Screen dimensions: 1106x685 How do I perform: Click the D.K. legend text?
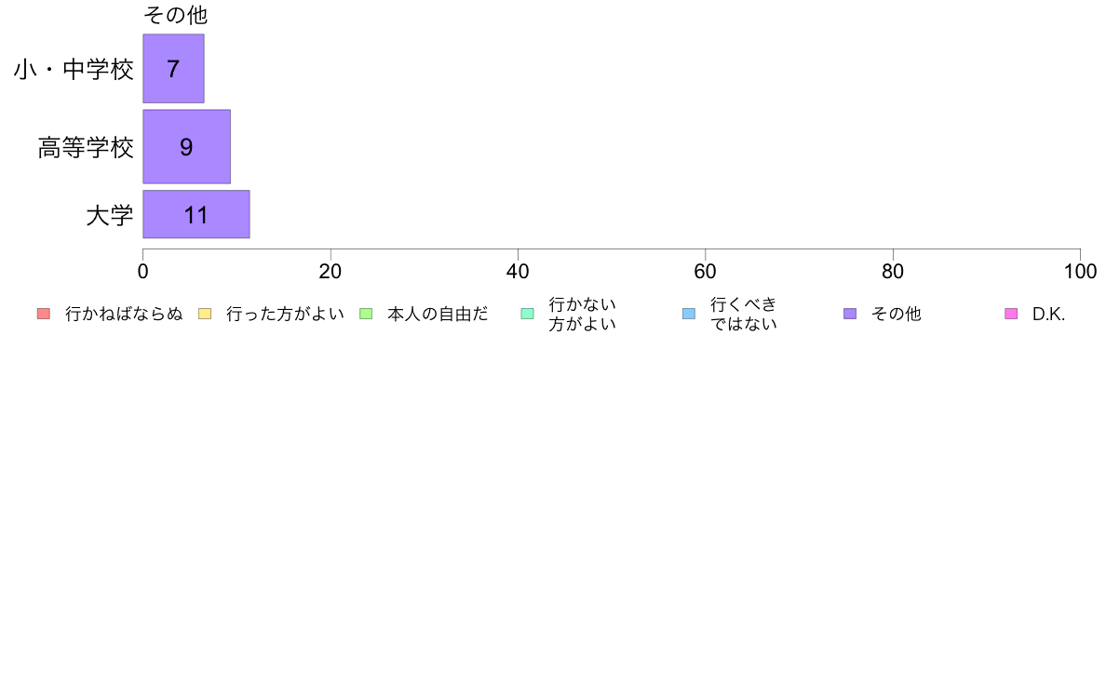pos(1049,314)
